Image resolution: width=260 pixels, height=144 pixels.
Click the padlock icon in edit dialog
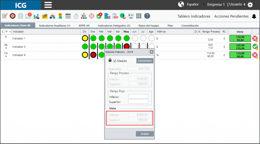[110, 60]
